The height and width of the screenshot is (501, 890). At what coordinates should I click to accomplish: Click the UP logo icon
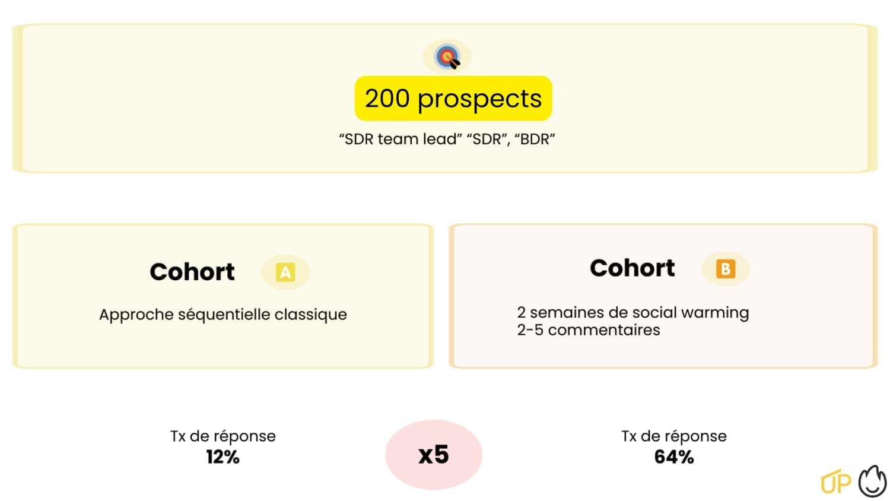click(835, 483)
